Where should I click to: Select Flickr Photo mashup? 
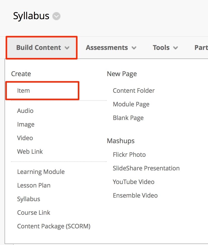point(129,155)
